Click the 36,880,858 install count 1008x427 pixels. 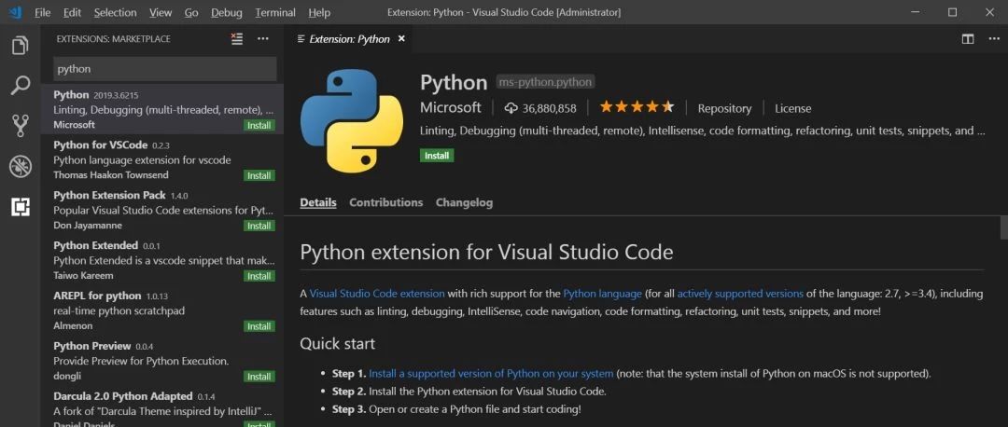point(549,108)
